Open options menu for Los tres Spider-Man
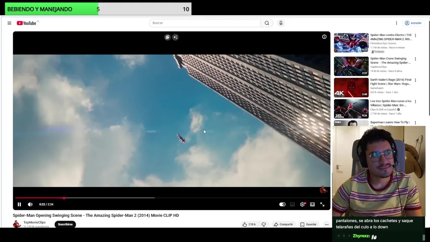This screenshot has height=242, width=430. [x=415, y=101]
